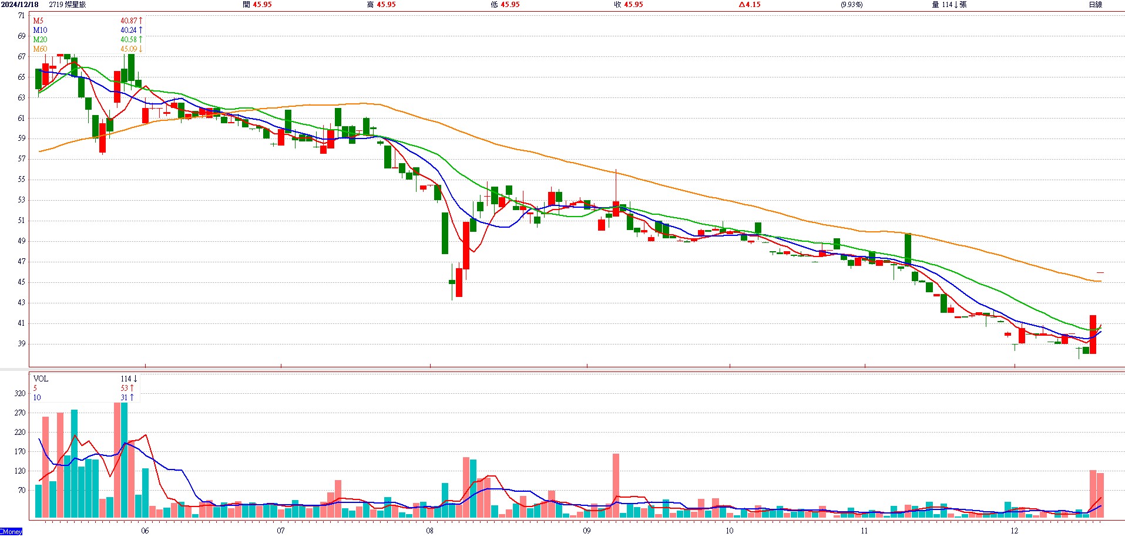
Task: Click the long green candlestick in mid-November
Action: point(908,249)
